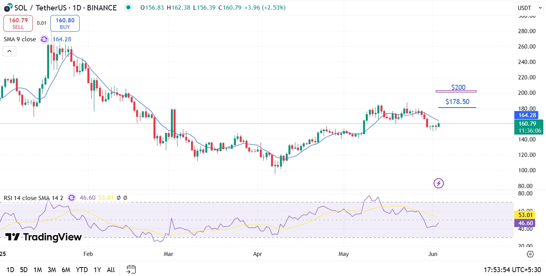This screenshot has height=276, width=546.
Task: Click the green market status indicator
Action: click(x=128, y=7)
